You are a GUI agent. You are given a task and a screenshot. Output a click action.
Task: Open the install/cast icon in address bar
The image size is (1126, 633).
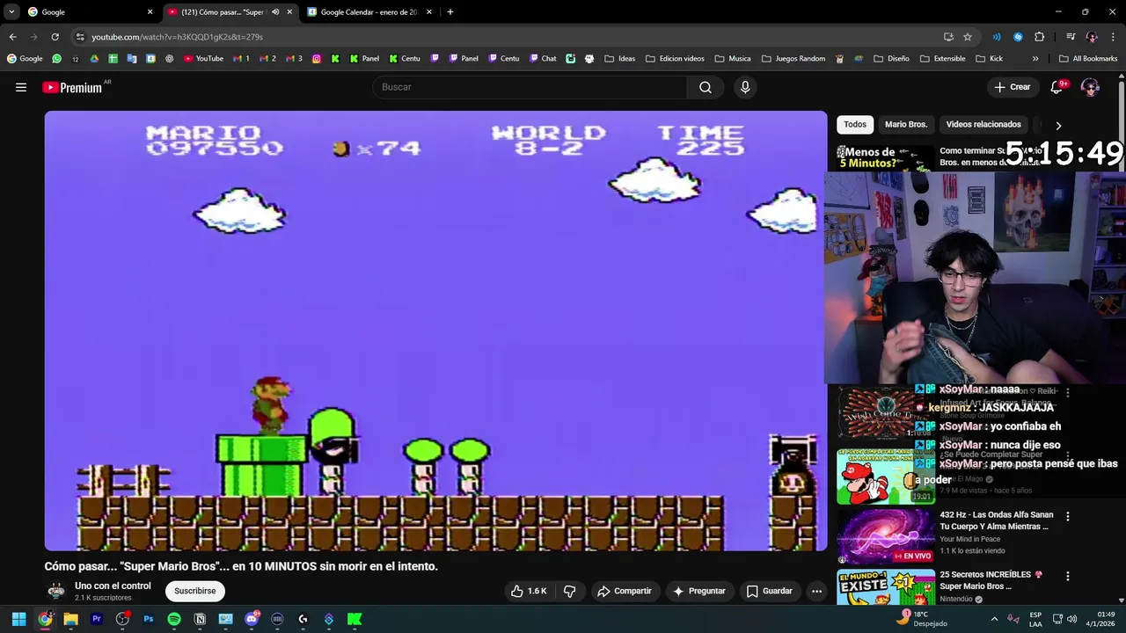[x=948, y=37]
